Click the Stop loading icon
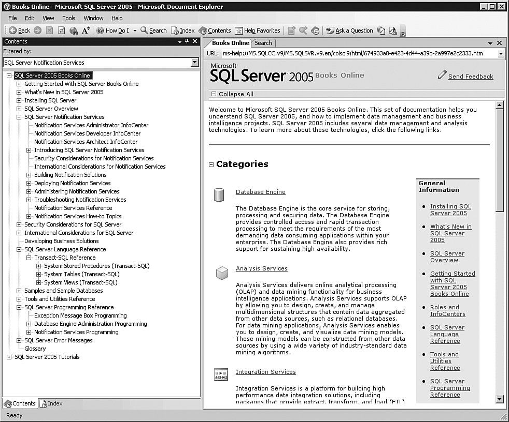The image size is (509, 422). (49, 31)
